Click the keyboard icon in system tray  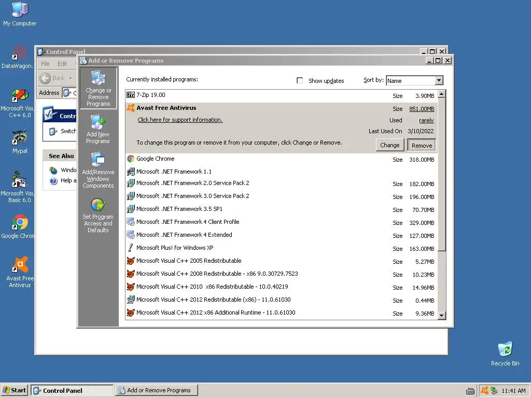470,391
